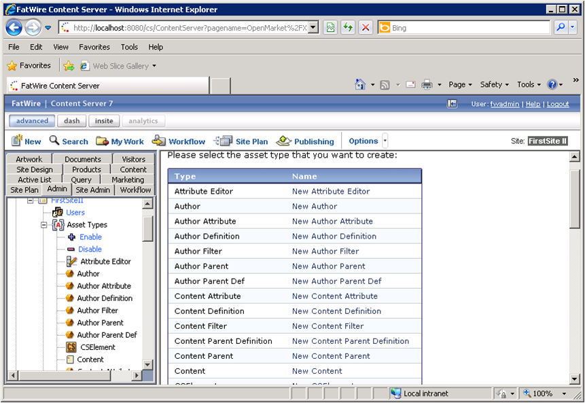Open the quick tabs dropdown near back button

[x=48, y=28]
